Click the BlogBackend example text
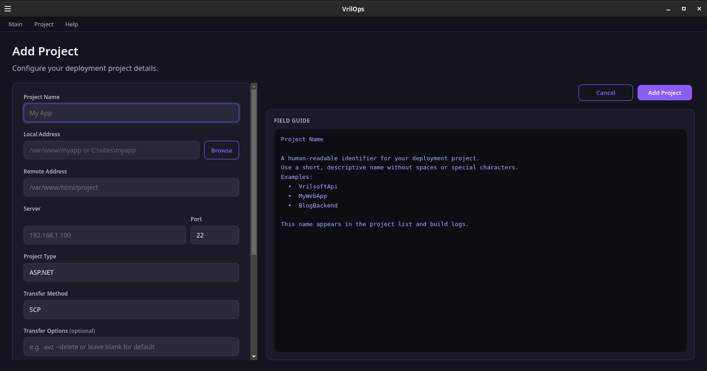The image size is (707, 371). click(318, 206)
